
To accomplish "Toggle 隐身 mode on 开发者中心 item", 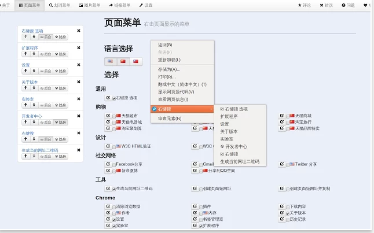I will click(x=60, y=122).
